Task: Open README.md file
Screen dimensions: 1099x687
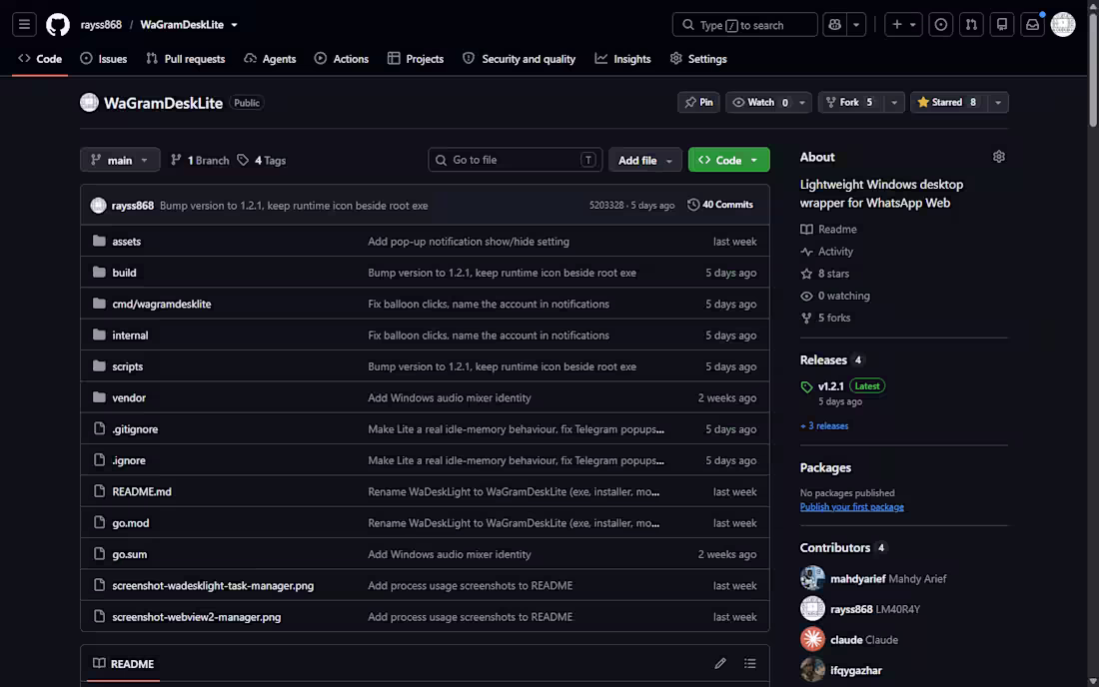Action: coord(142,491)
